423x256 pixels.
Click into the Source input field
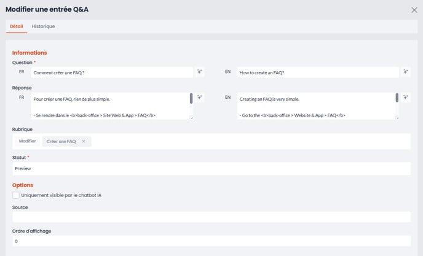(211, 217)
